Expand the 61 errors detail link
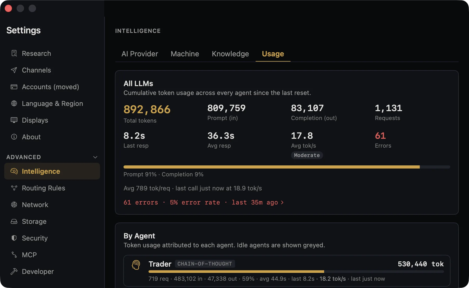This screenshot has height=288, width=469. tap(203, 202)
